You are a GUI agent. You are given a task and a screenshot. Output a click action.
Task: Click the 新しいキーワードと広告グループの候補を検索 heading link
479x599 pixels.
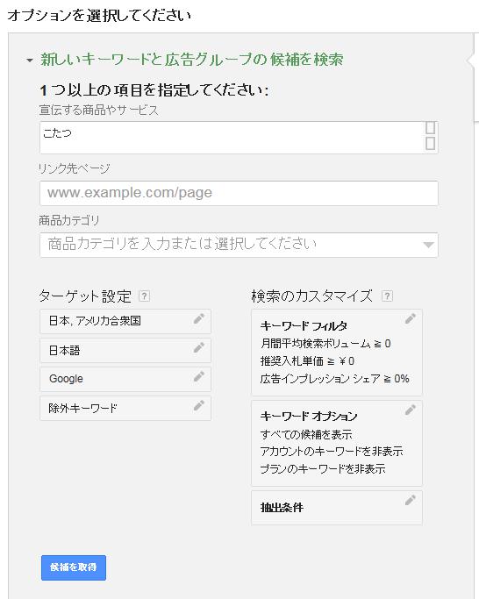coord(192,60)
